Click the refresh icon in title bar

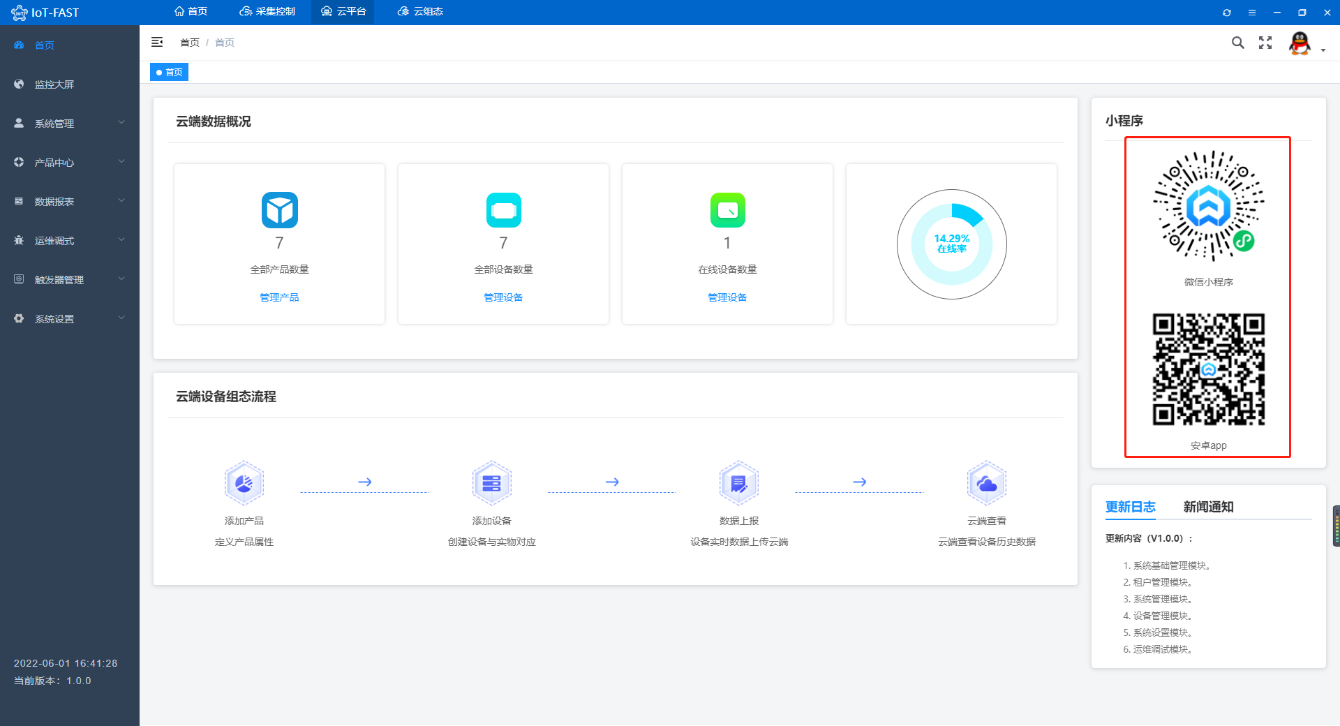(1227, 13)
